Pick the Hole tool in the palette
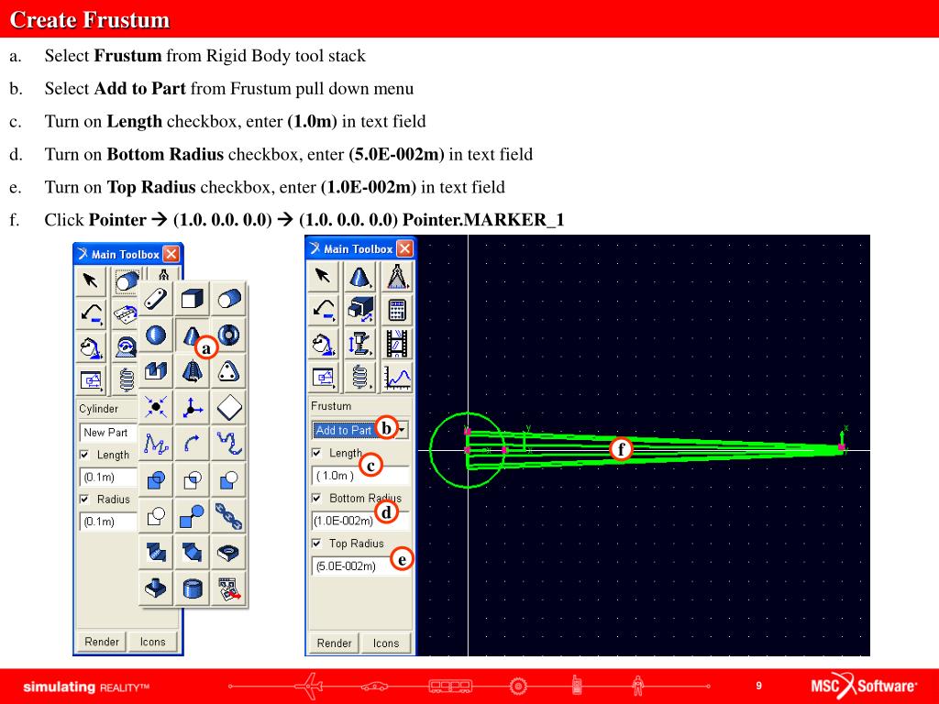This screenshot has width=939, height=704. tap(228, 552)
